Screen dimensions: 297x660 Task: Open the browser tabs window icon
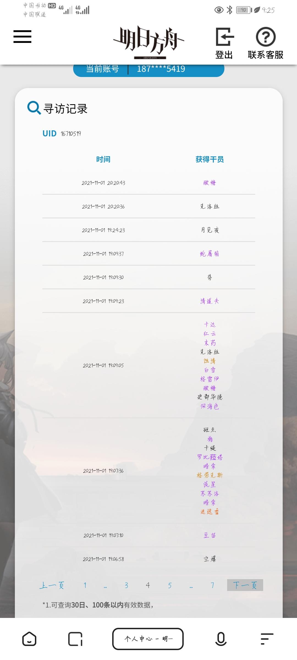coord(75,639)
